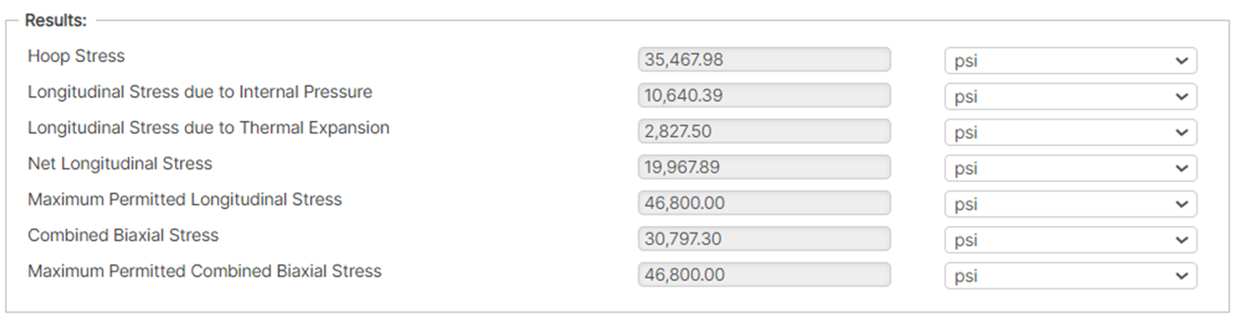Click the Combined Biaxial Stress label
Image resolution: width=1239 pixels, height=330 pixels.
123,236
